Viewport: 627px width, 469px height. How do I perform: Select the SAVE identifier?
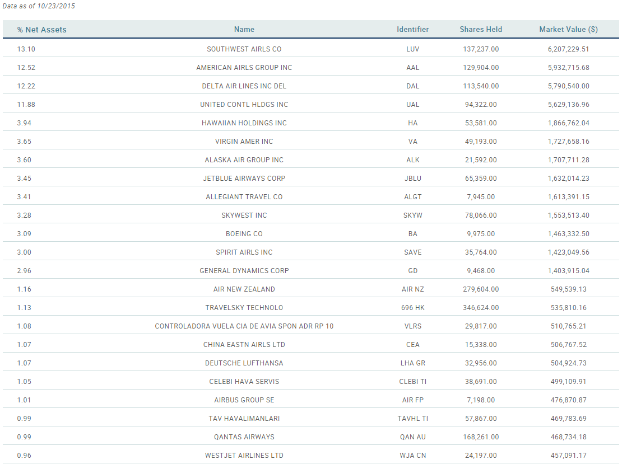(x=412, y=252)
